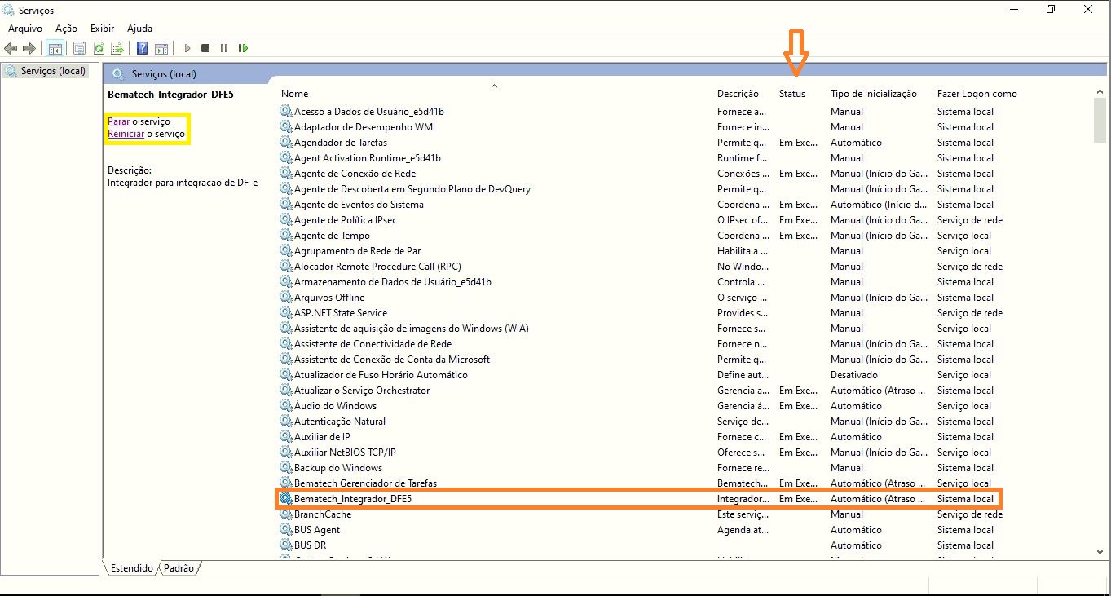The image size is (1111, 596).
Task: Click the gear icon of BranchCache
Action: (x=285, y=514)
